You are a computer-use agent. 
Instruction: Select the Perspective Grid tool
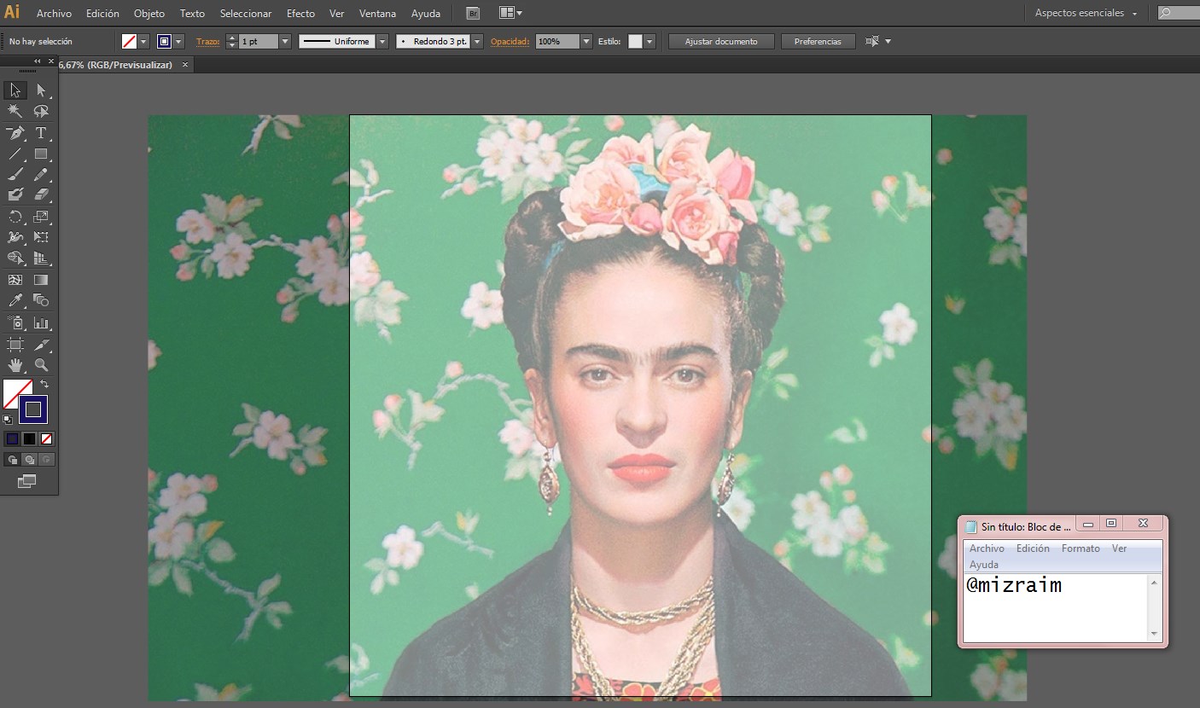click(x=41, y=258)
